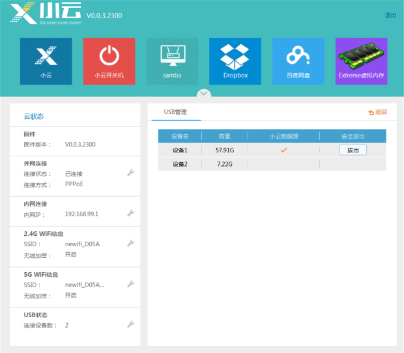Open Extreme虚拟内存 memory tile

point(361,61)
